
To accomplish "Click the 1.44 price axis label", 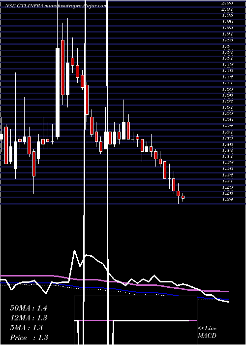I will coord(227,150).
